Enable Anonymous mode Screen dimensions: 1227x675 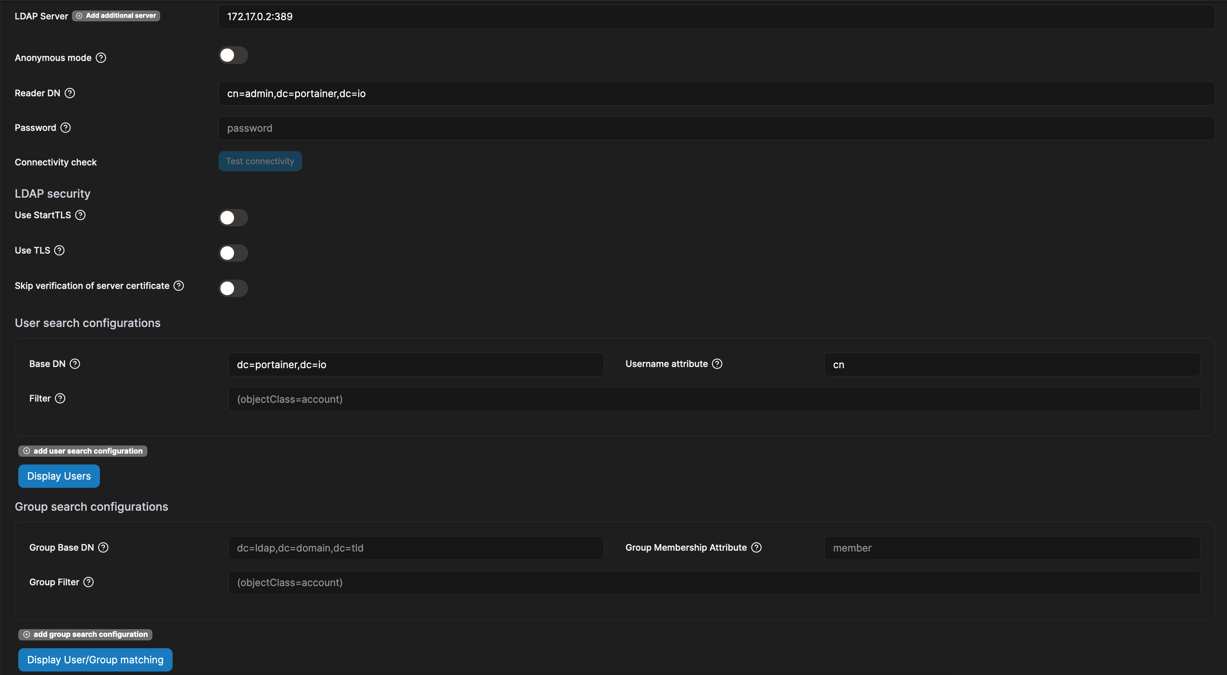233,55
